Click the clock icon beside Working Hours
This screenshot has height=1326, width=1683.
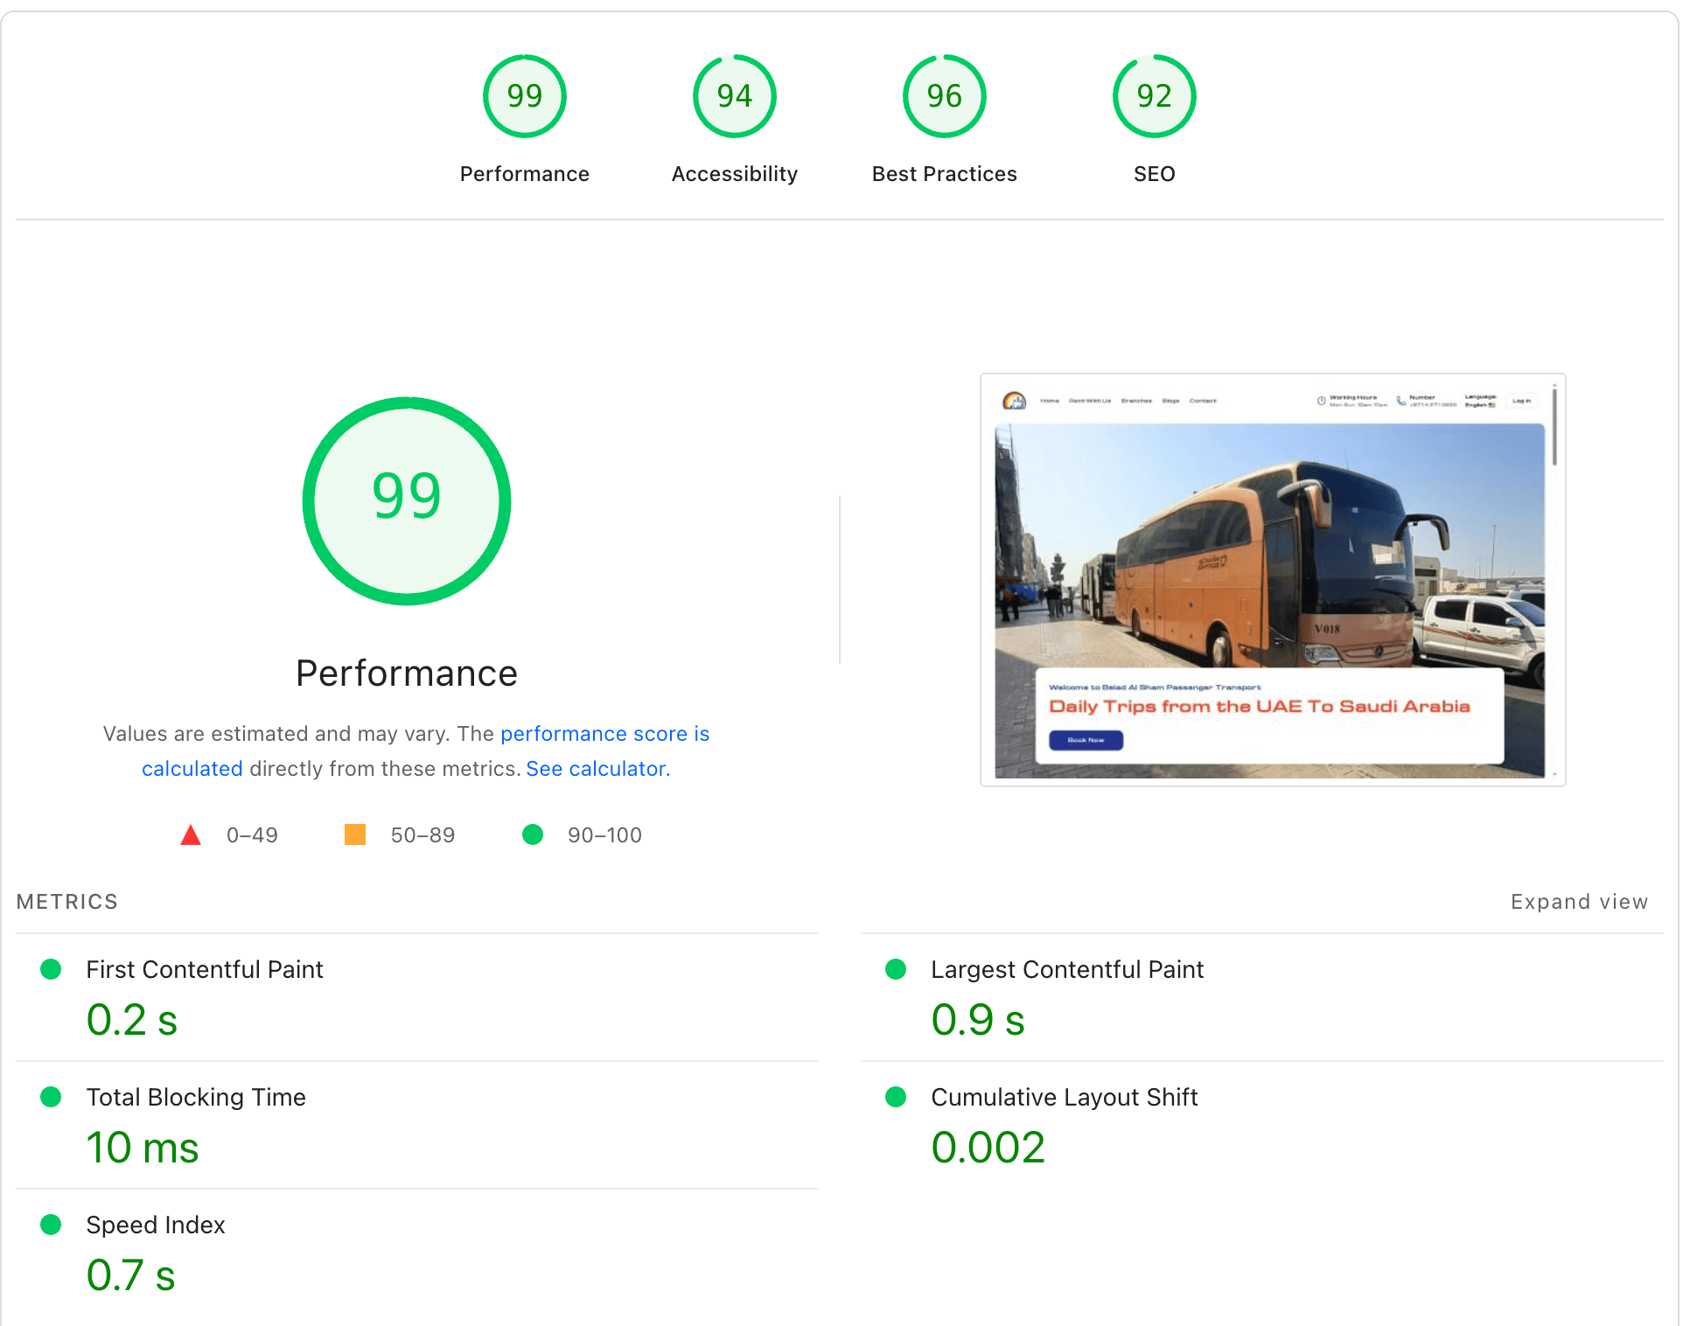[1321, 401]
